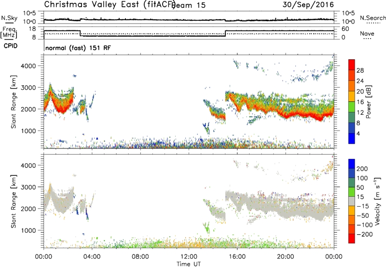The width and height of the screenshot is (386, 267).
Task: Click the 'Christmas Valley East (fitACF)' title
Action: click(x=110, y=4)
